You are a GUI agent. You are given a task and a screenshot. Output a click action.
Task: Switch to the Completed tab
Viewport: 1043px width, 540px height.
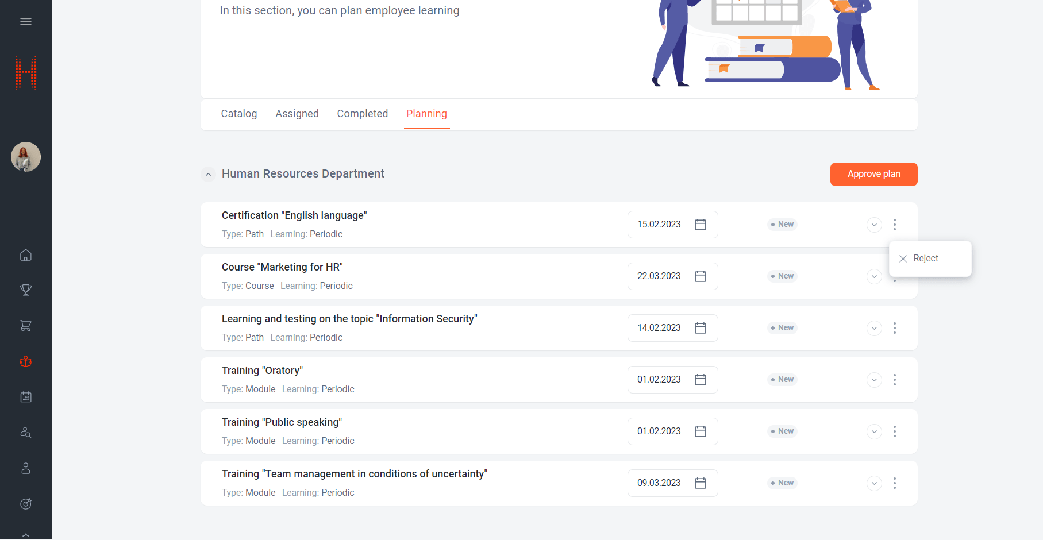coord(362,114)
